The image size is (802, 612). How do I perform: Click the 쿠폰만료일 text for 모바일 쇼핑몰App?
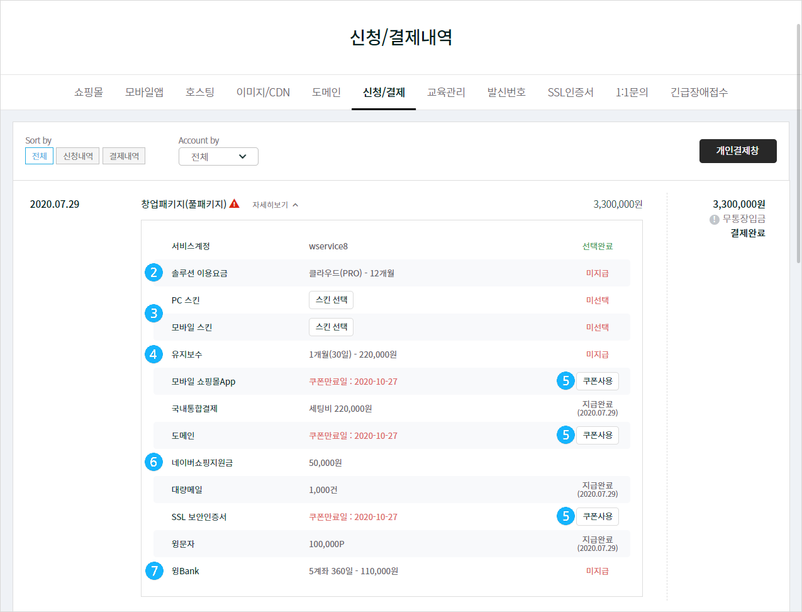(353, 382)
